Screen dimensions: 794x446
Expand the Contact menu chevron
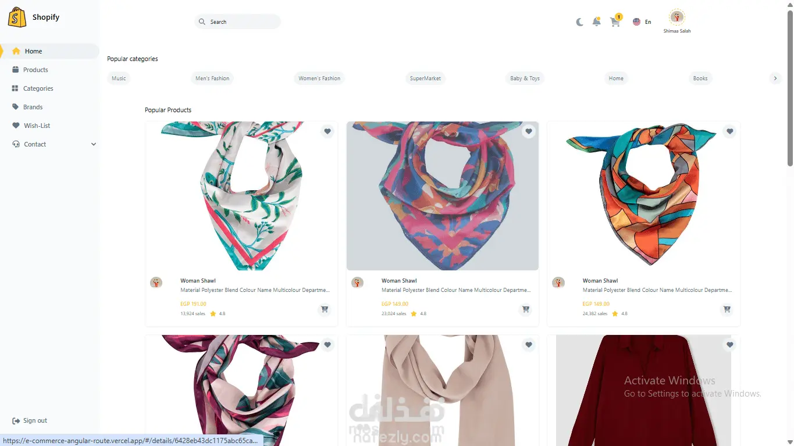[x=94, y=144]
